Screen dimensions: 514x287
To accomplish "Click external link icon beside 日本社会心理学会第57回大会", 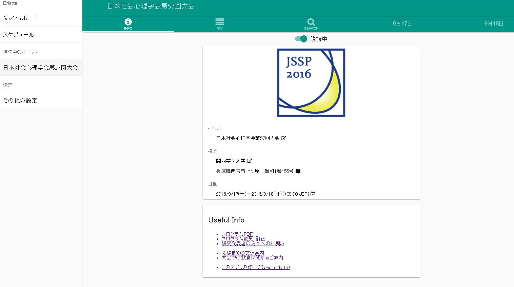I will click(284, 138).
